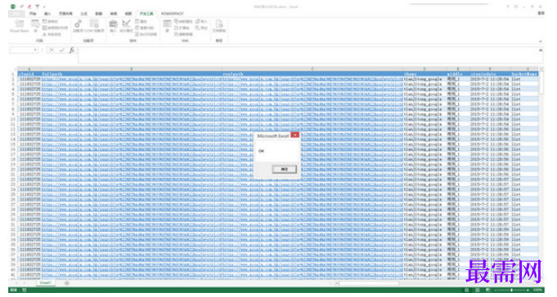
Task: Click the insert function fx icon
Action: tap(72, 50)
